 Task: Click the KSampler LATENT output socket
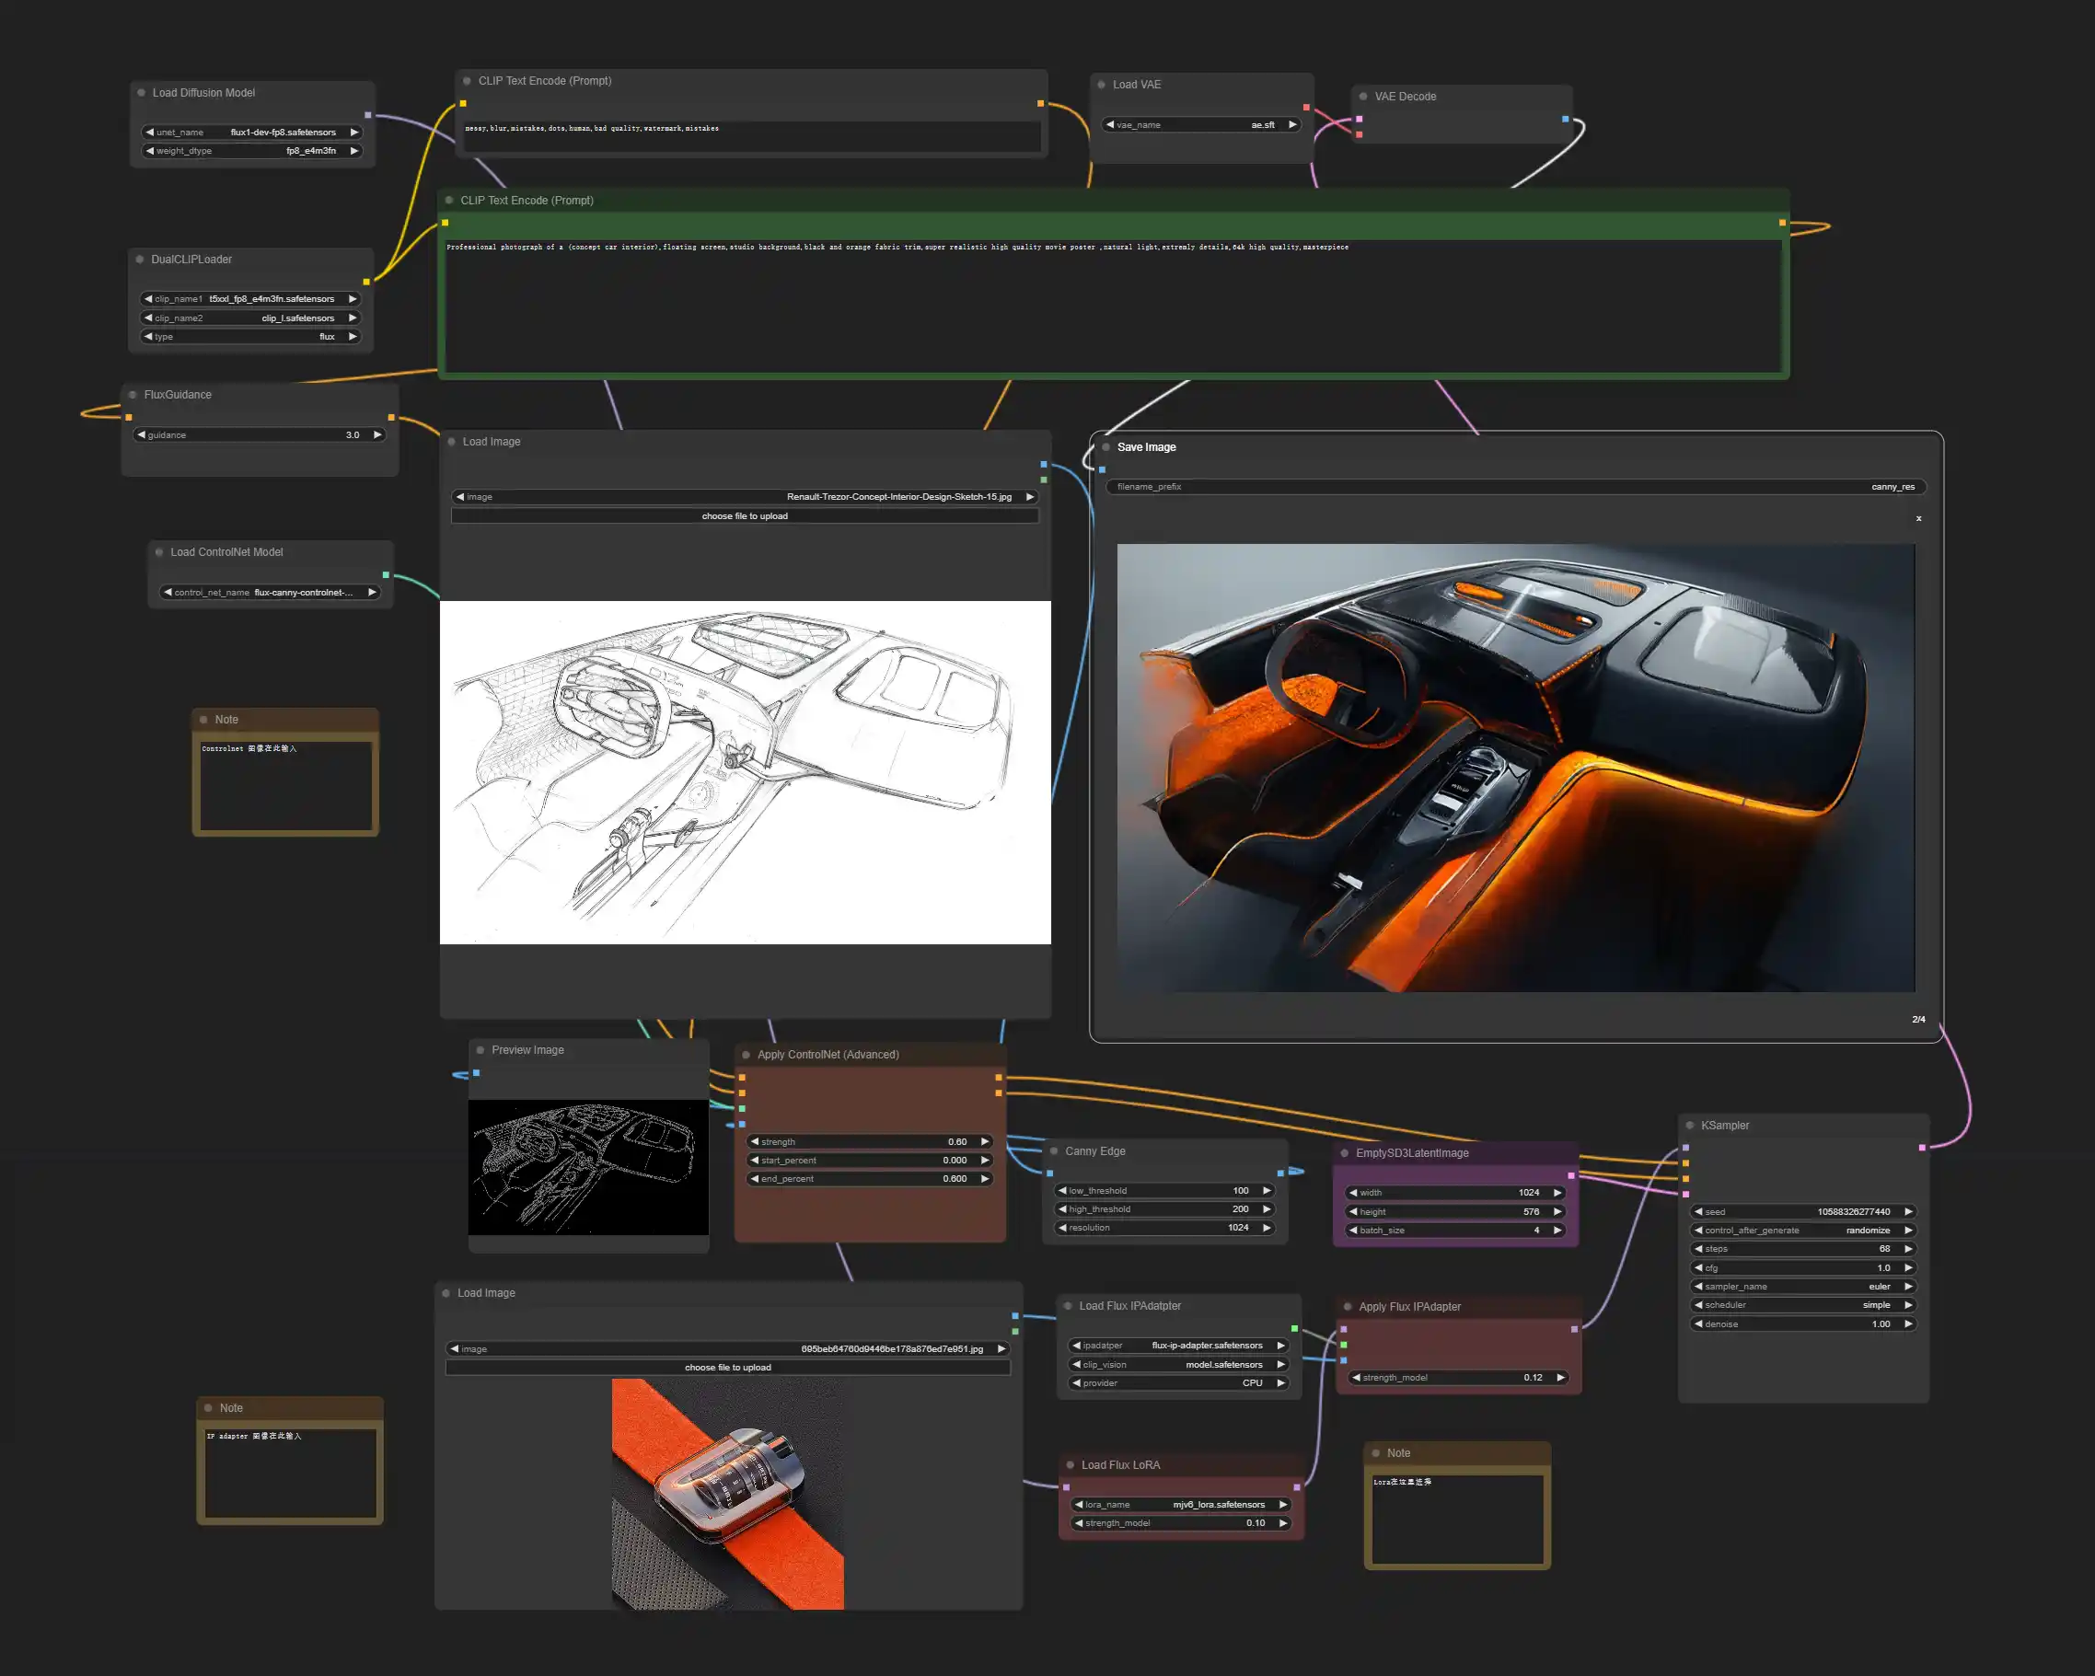coord(1922,1148)
